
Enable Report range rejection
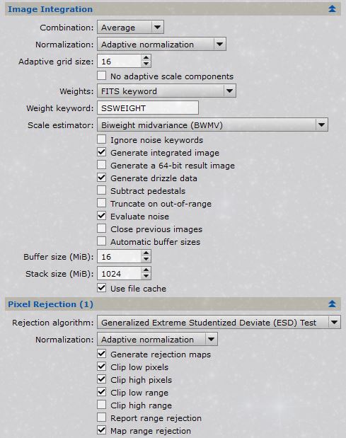pos(102,417)
